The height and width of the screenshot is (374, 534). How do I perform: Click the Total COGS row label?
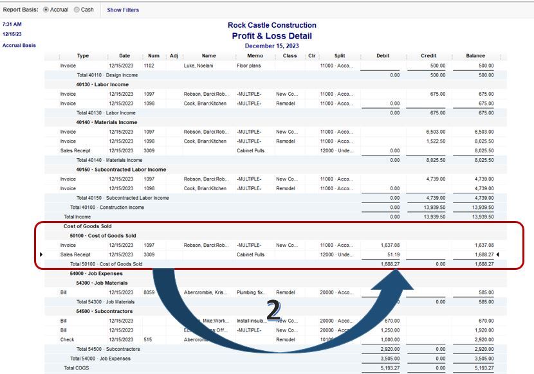(77, 368)
